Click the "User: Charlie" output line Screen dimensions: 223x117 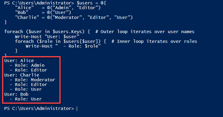coord(22,75)
